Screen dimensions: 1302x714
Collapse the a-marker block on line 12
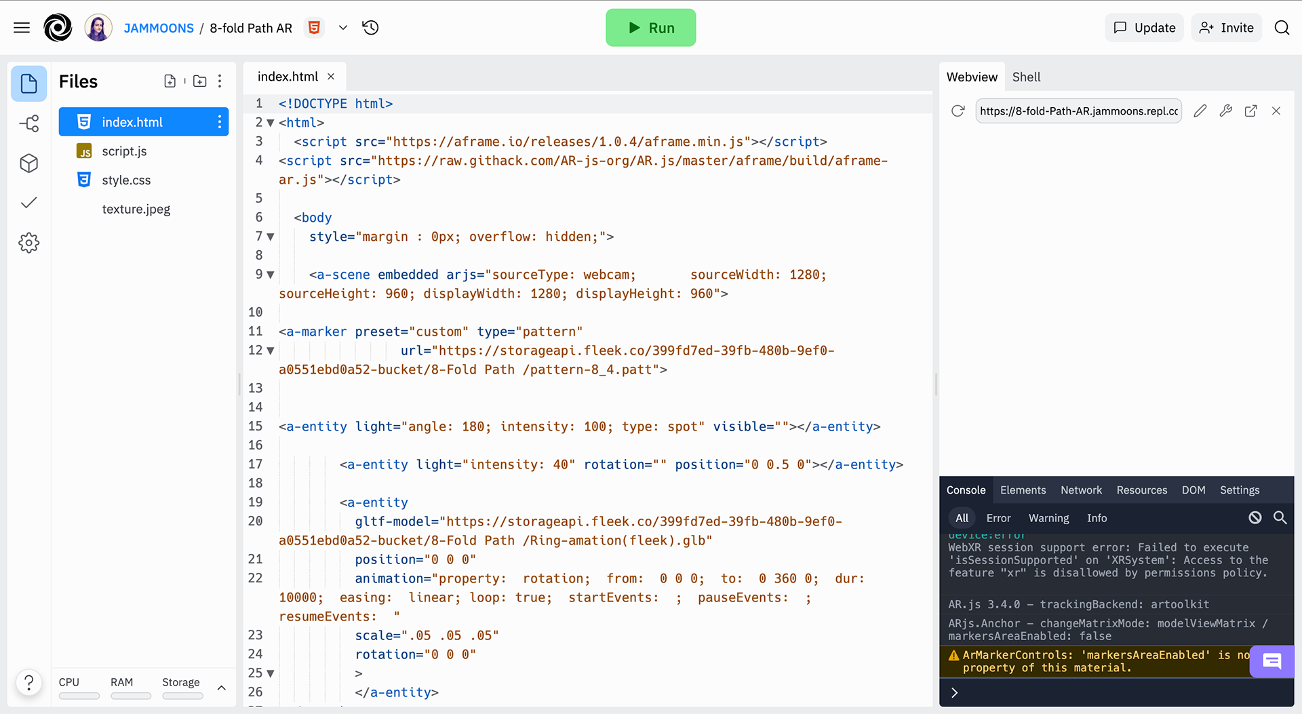tap(271, 351)
